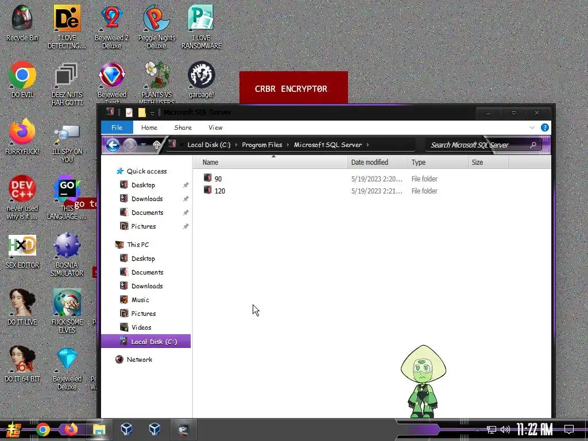Click the Explorer forward arrow button
The width and height of the screenshot is (588, 441).
pyautogui.click(x=130, y=145)
